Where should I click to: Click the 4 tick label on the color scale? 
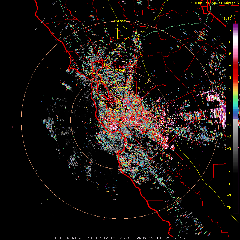tap(230, 66)
